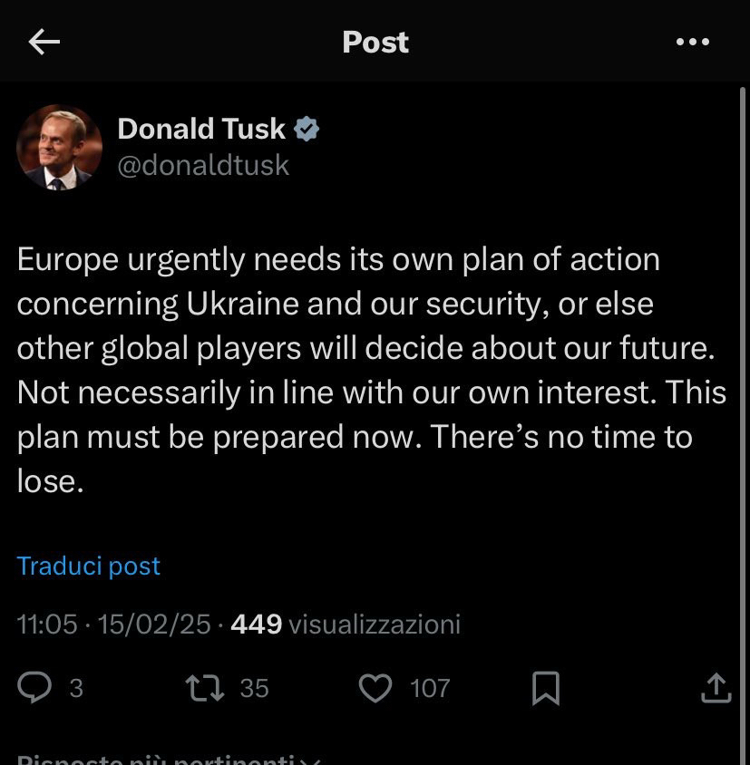Open the three-dot more options menu
Viewport: 750px width, 765px height.
tap(693, 42)
